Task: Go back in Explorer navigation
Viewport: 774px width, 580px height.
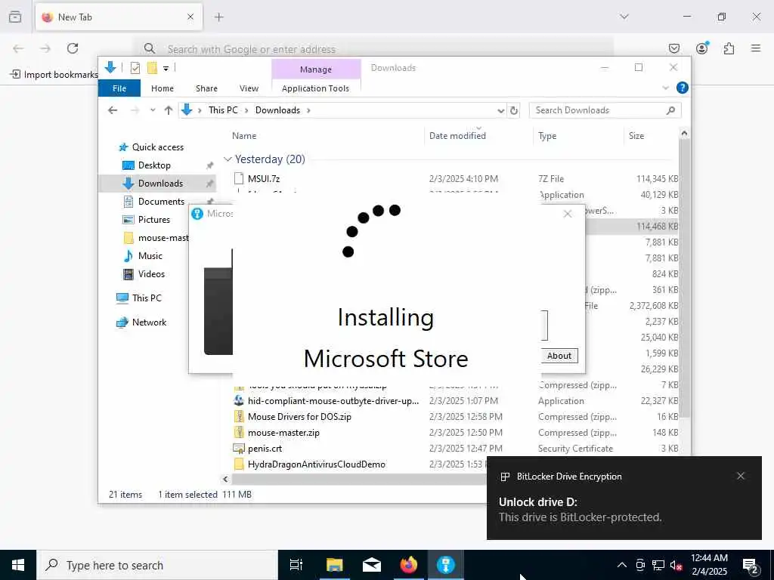Action: [x=113, y=110]
